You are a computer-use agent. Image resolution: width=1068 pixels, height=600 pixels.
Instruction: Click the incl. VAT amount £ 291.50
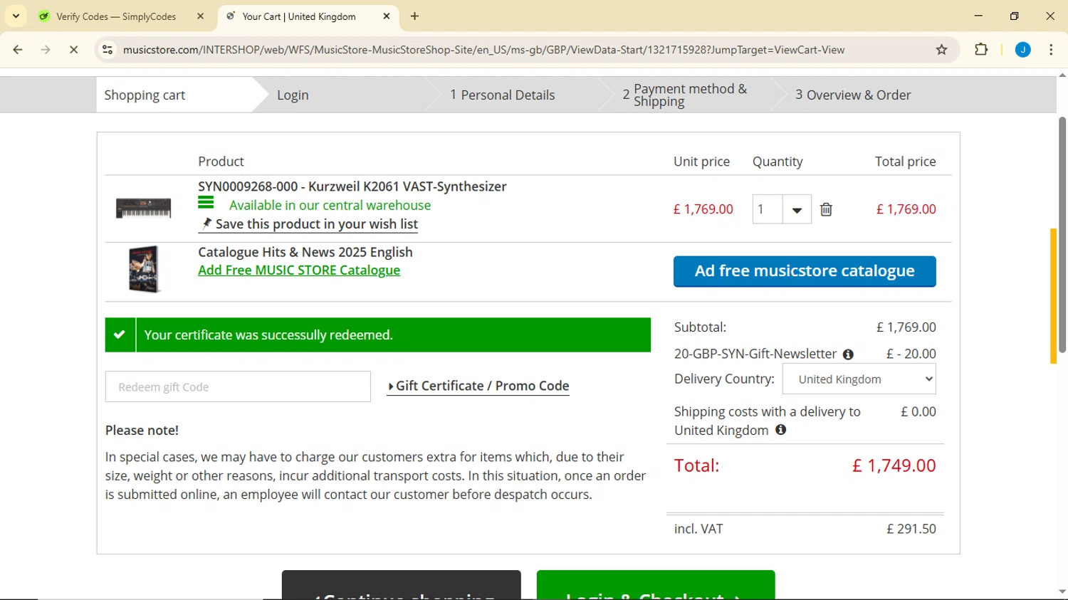point(911,529)
